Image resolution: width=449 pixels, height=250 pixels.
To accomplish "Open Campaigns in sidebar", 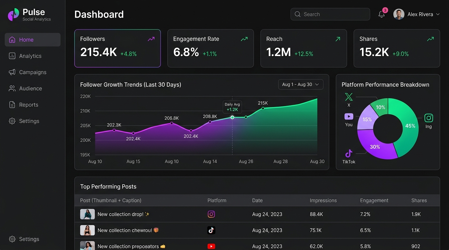I will point(33,72).
